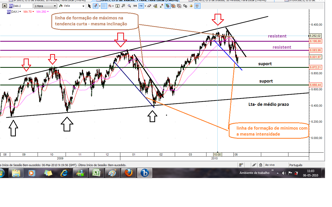Open Windows Media Player from taskbar
The height and width of the screenshot is (207, 332).
pyautogui.click(x=32, y=173)
